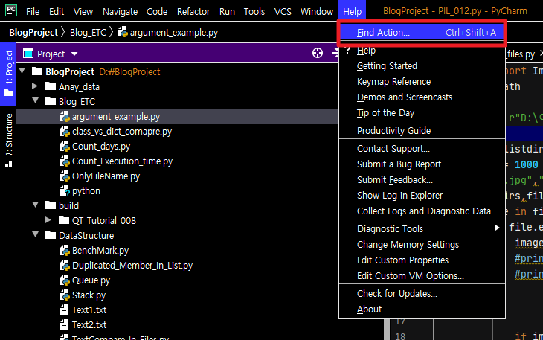This screenshot has height=340, width=543.
Task: Switch to the 1: Project side tab
Action: click(x=8, y=74)
